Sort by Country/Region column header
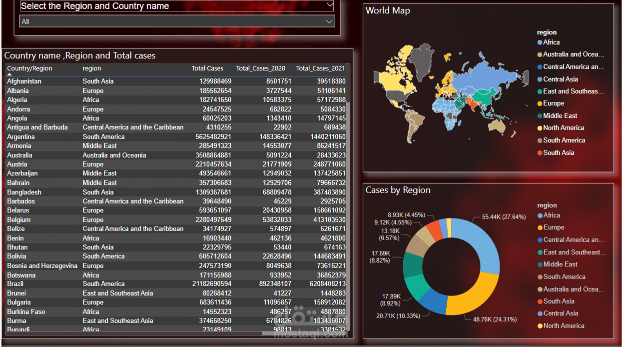Image resolution: width=622 pixels, height=347 pixels. tap(29, 68)
